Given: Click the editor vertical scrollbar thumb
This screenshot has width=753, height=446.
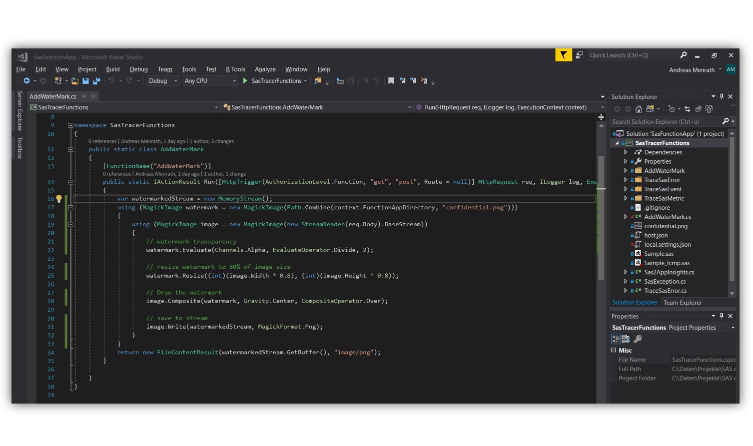Looking at the screenshot, I should [x=601, y=217].
